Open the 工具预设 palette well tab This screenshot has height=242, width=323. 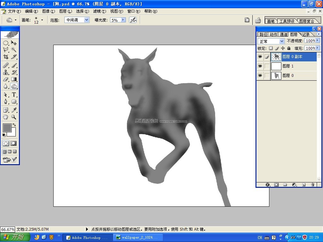pos(287,21)
